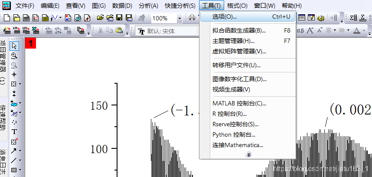This screenshot has width=372, height=177.
Task: Click the New Layout page icon
Action: (x=68, y=18)
